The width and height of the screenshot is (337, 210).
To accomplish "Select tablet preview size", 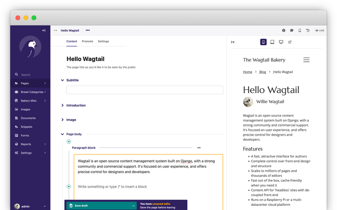I will (272, 42).
